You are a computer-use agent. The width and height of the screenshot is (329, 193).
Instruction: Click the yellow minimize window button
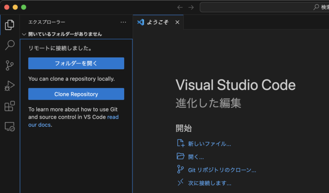pyautogui.click(x=15, y=7)
